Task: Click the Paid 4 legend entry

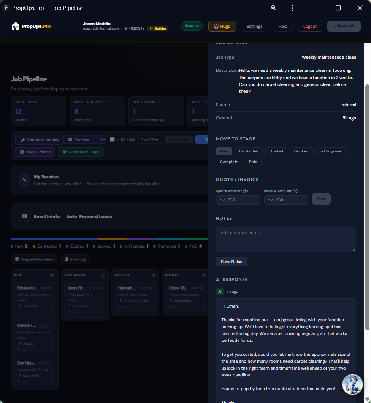Action: [x=193, y=246]
